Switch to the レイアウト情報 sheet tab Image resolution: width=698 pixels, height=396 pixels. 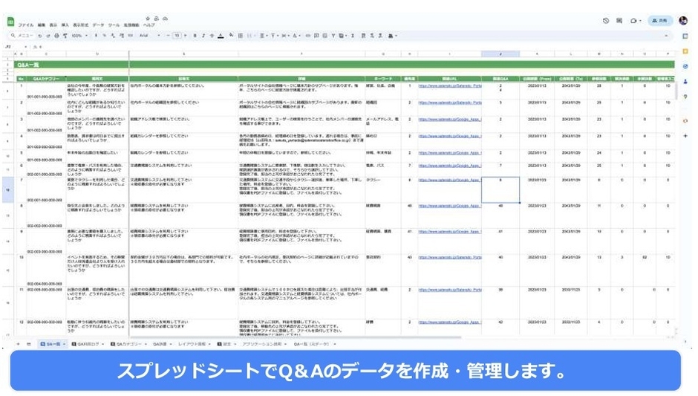(194, 344)
